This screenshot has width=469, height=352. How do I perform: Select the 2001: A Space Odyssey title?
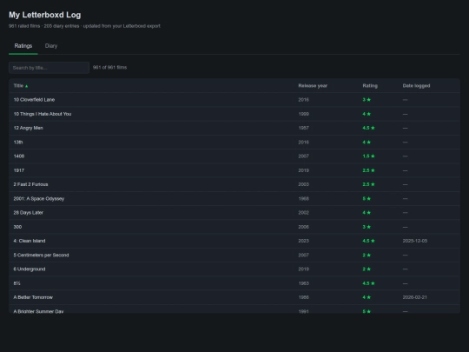click(x=39, y=198)
